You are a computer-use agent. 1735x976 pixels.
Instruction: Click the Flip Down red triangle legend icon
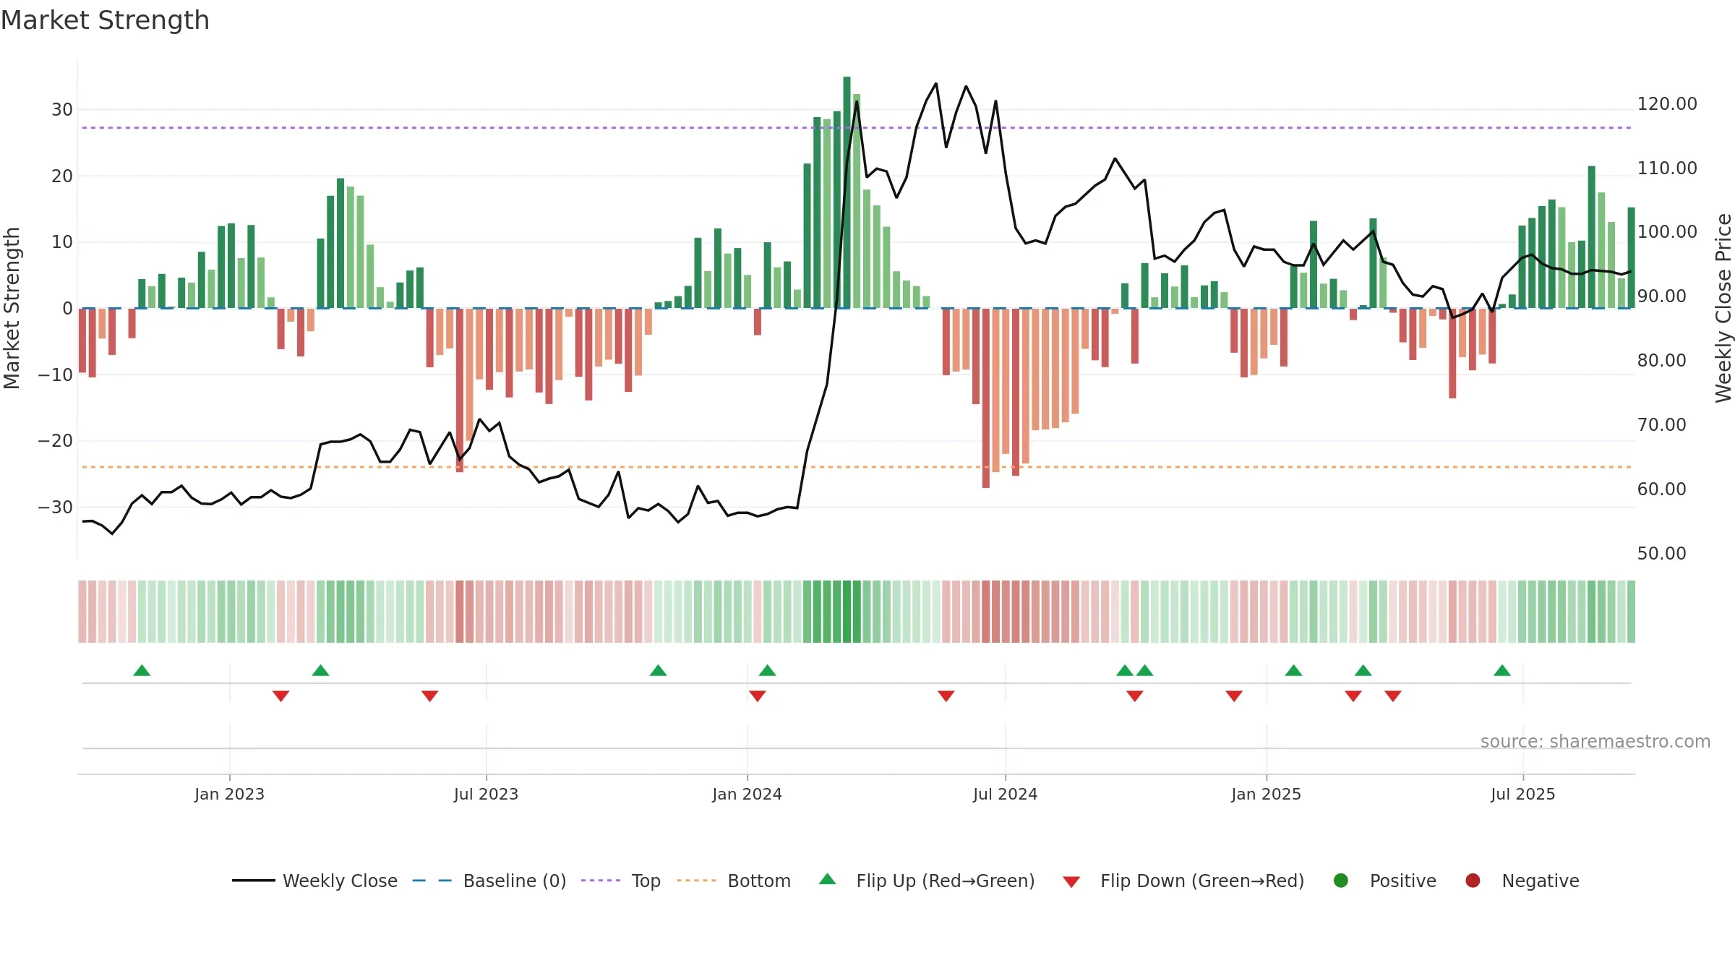1071,882
